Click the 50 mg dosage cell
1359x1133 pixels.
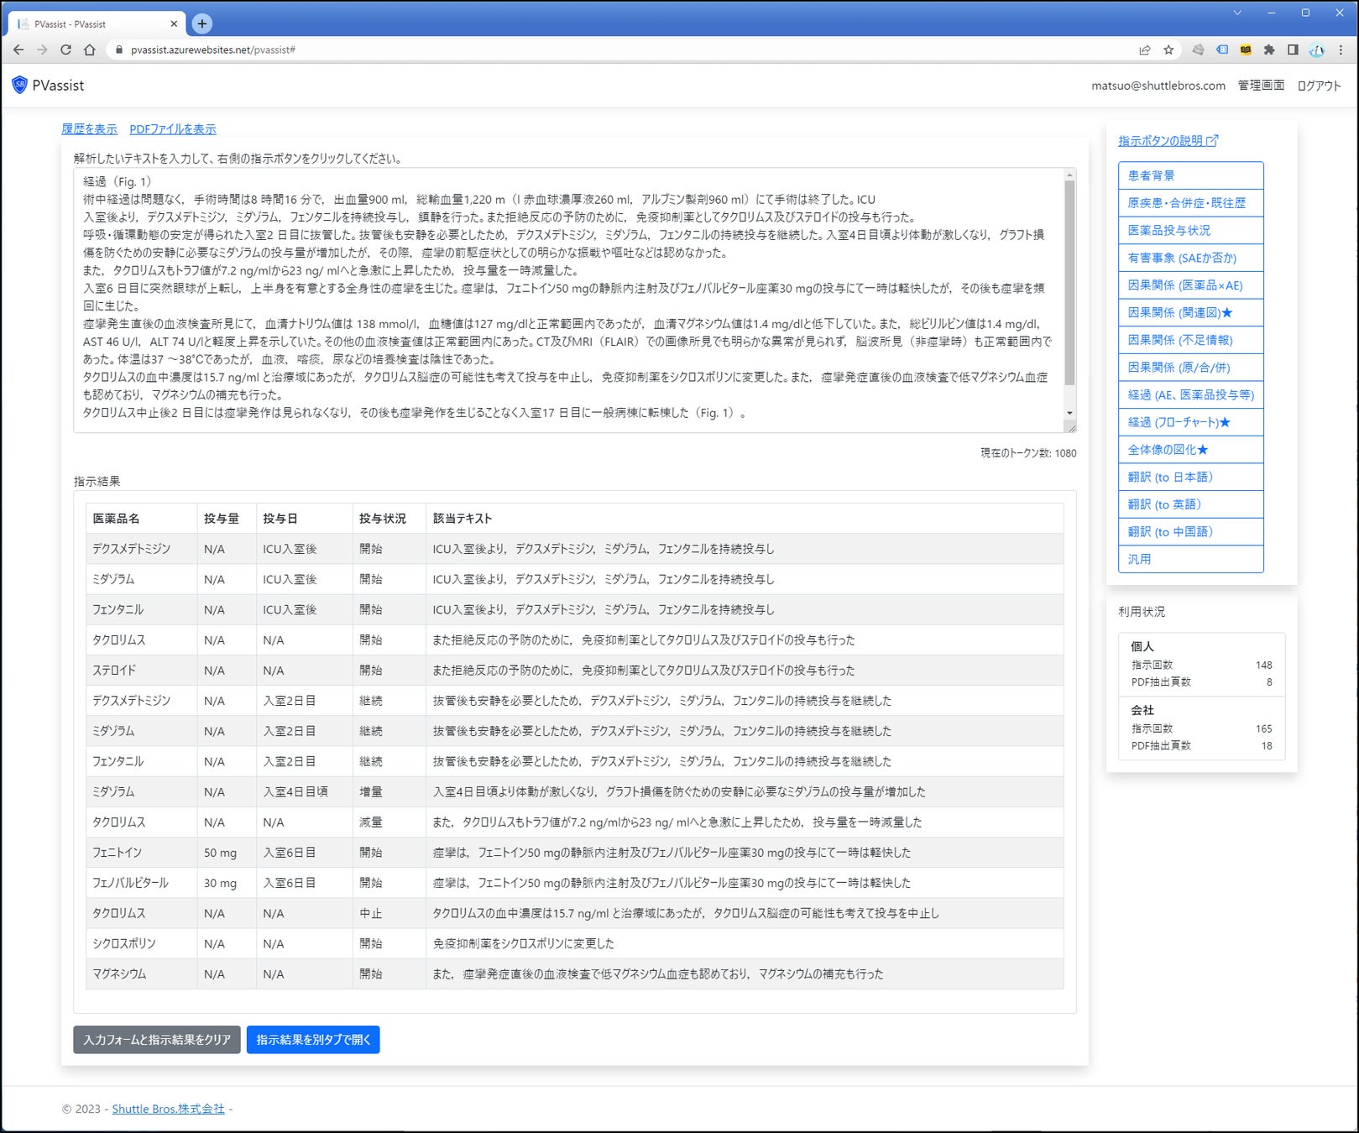point(227,853)
